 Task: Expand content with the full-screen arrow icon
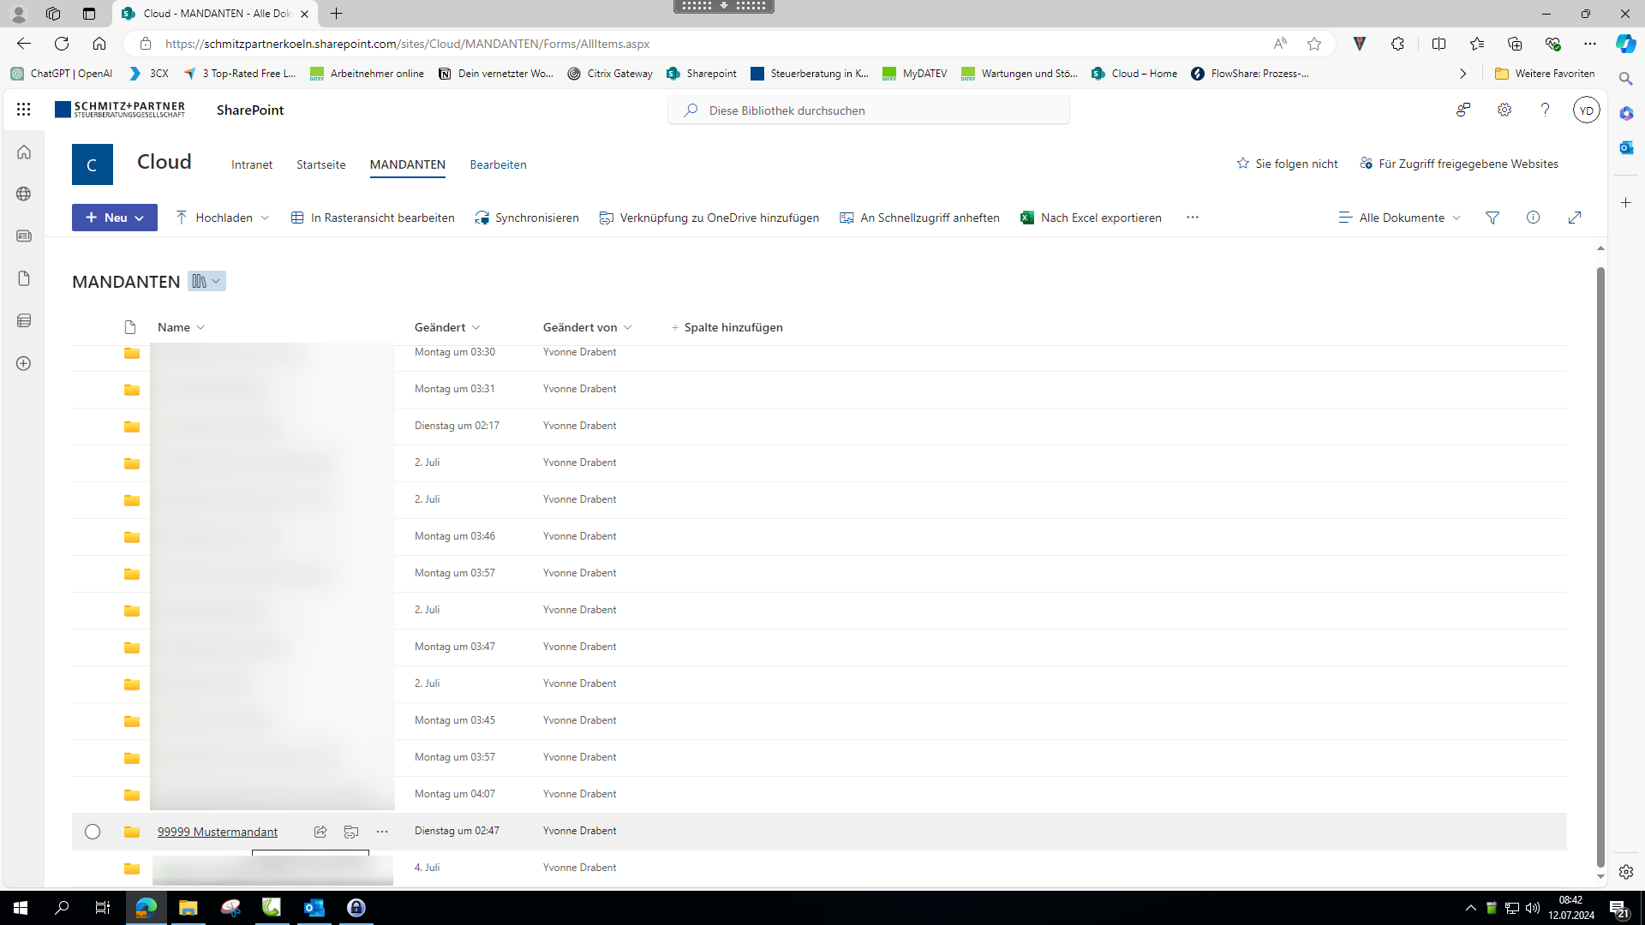click(1574, 218)
